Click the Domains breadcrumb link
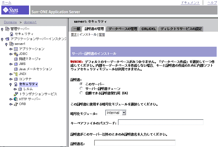The width and height of the screenshot is (218, 147). pyautogui.click(x=10, y=22)
